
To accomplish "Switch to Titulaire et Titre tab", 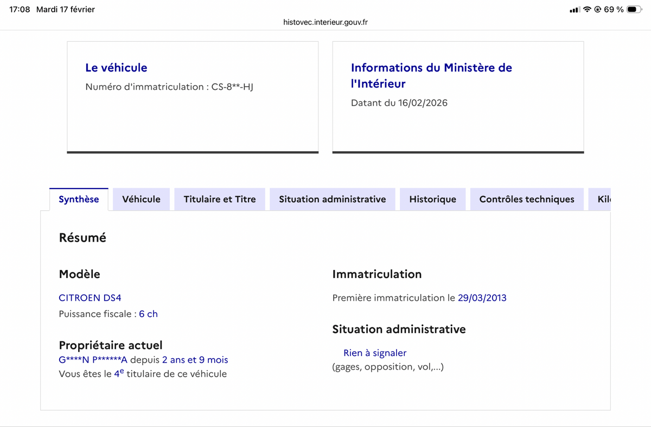I will pos(220,199).
